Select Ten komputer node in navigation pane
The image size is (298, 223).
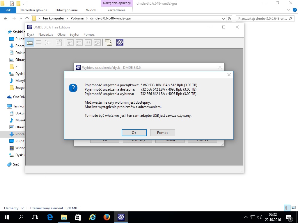[x=16, y=106]
